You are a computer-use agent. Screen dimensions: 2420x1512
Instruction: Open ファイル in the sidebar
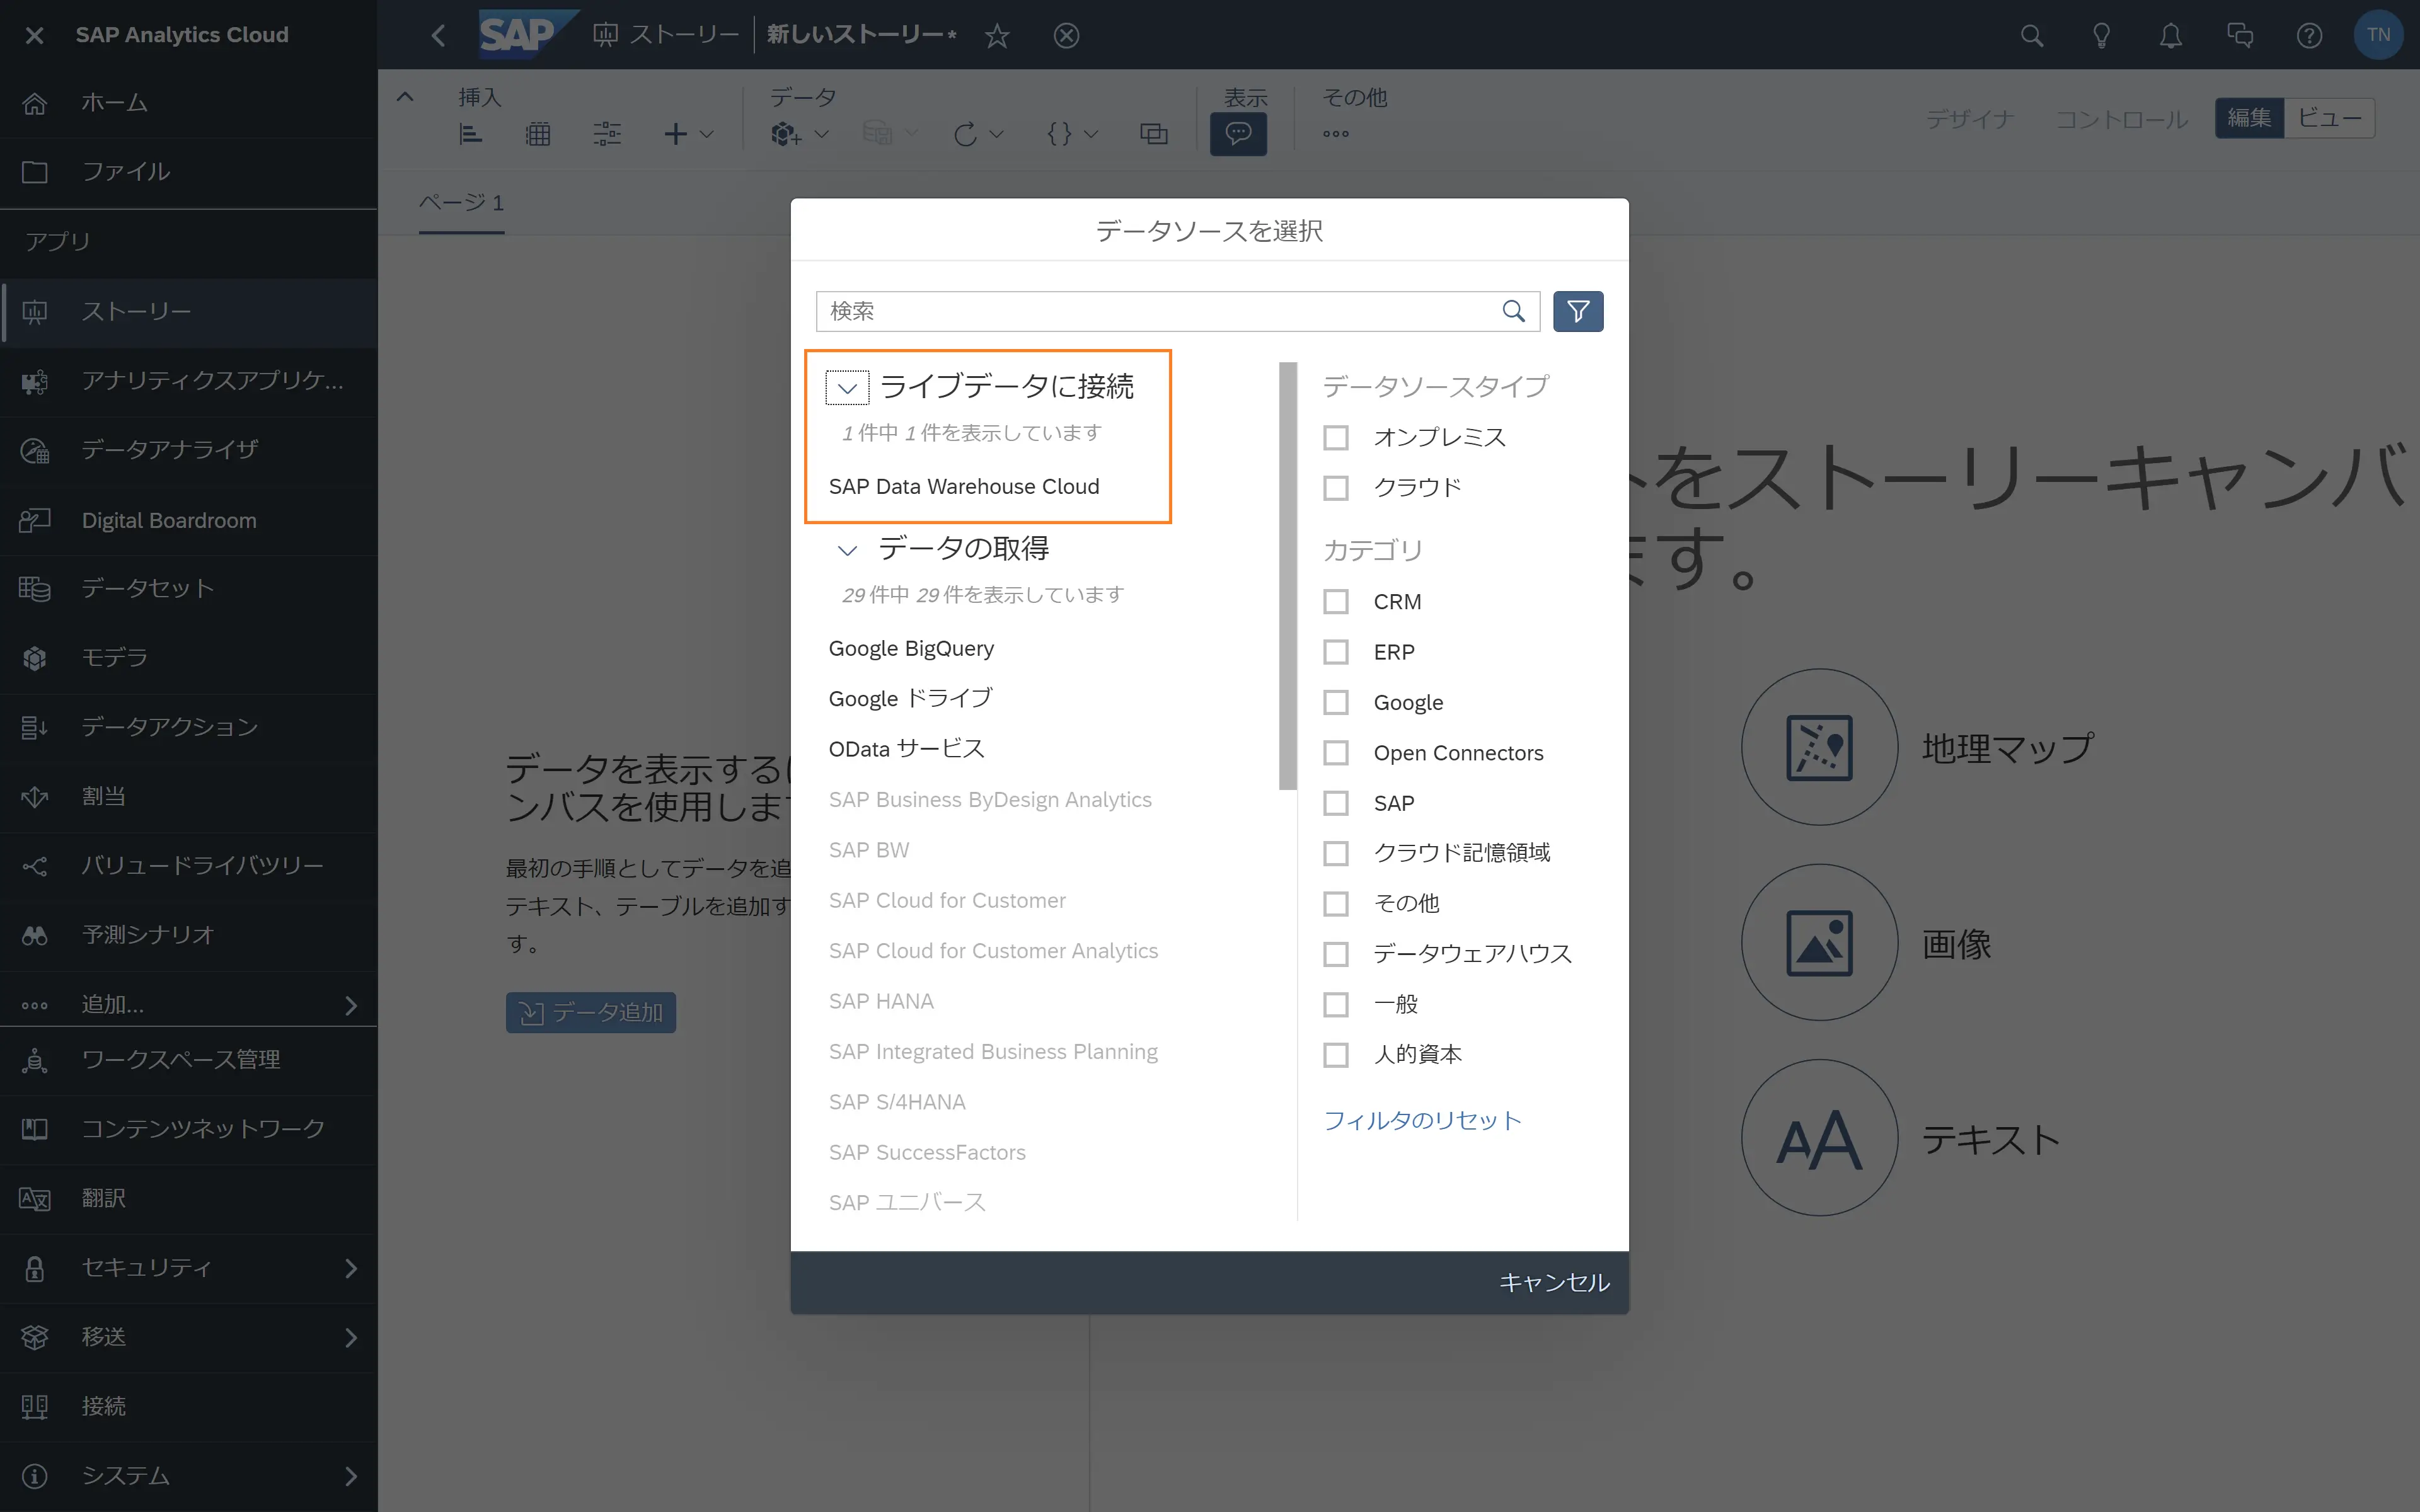click(189, 172)
